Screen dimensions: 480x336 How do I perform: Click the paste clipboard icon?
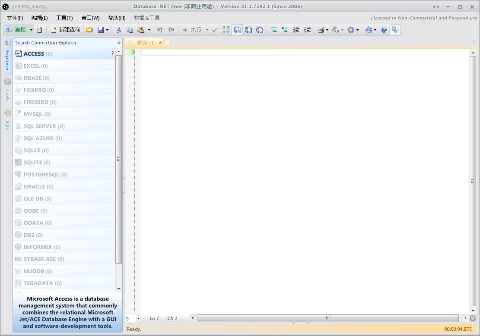(141, 30)
